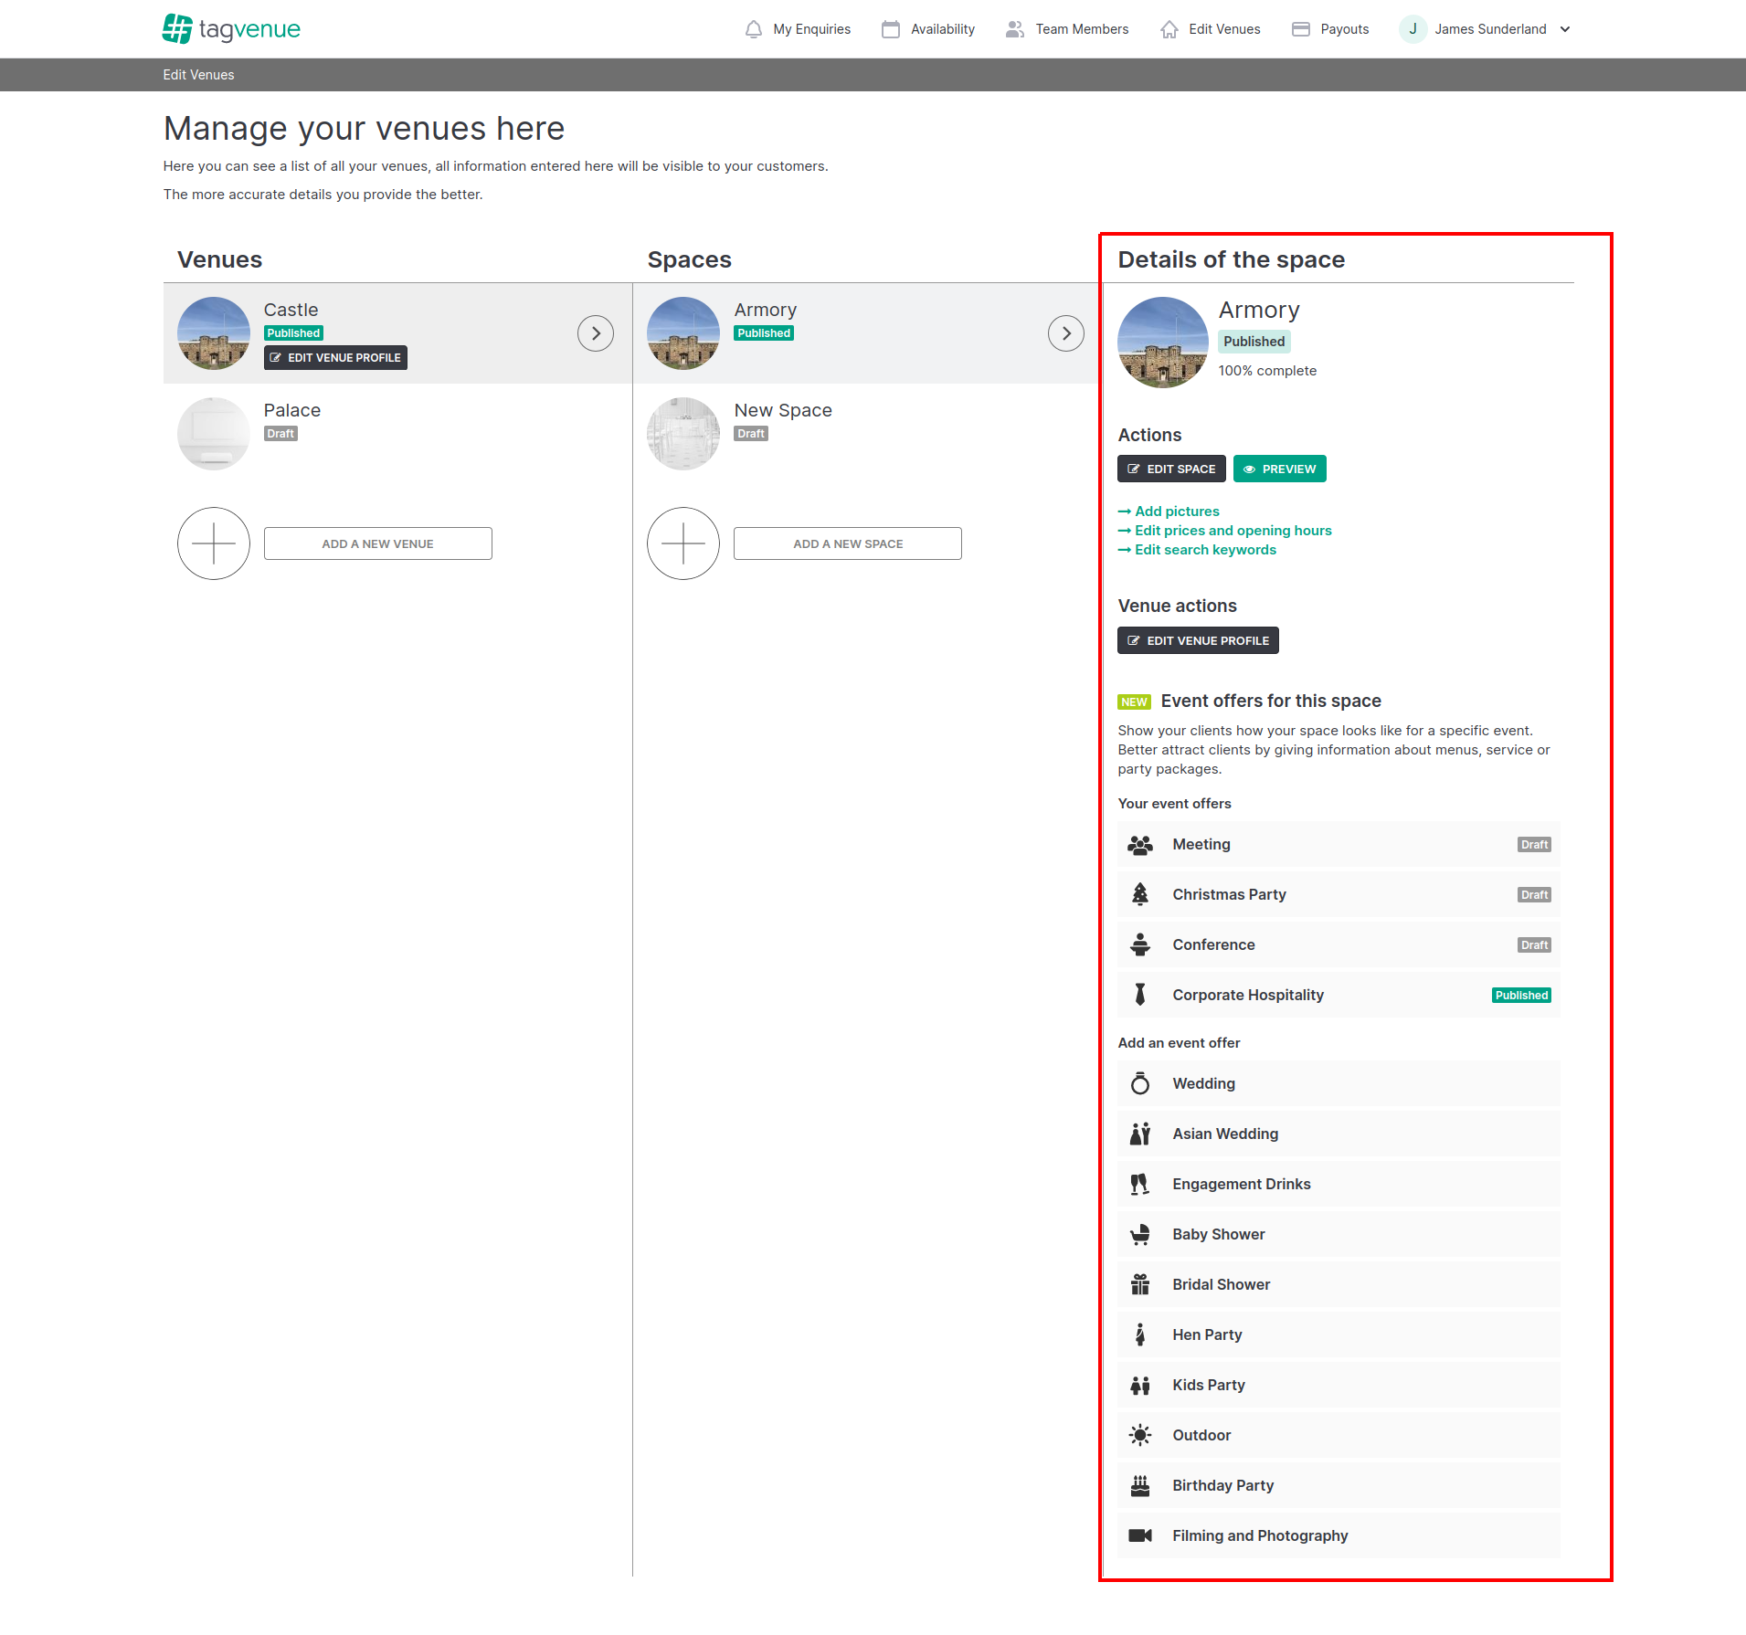Follow Edit prices and opening hours link
This screenshot has height=1635, width=1746.
[x=1225, y=531]
